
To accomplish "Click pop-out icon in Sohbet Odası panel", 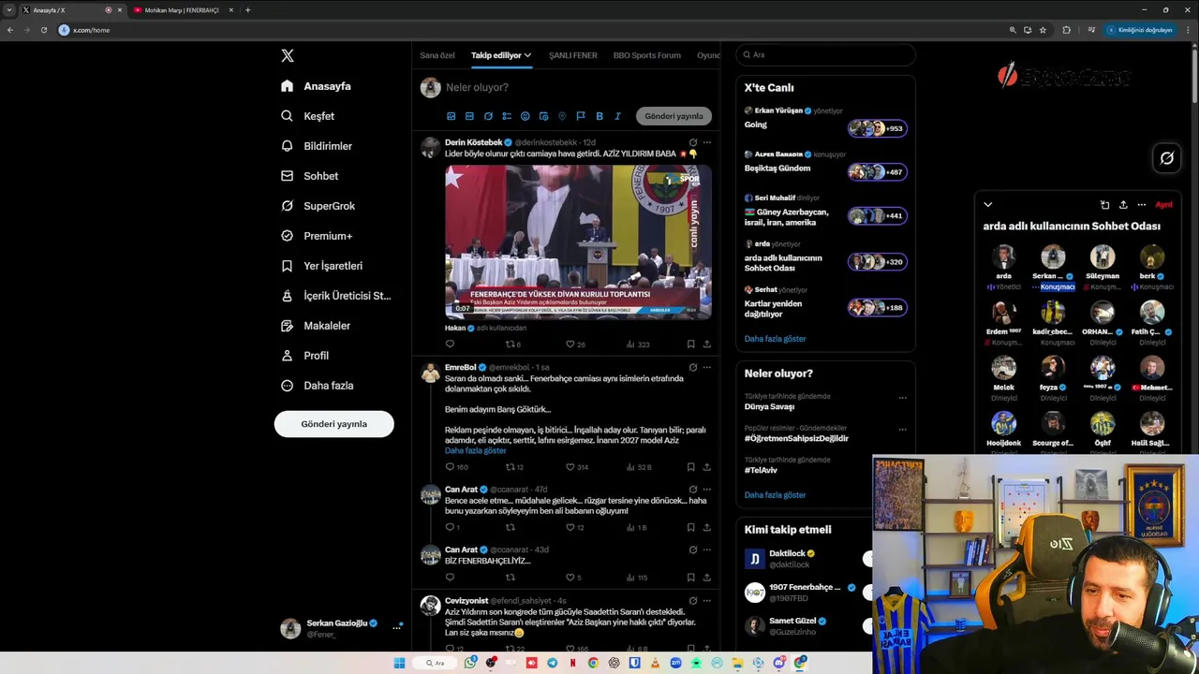I will [1104, 204].
